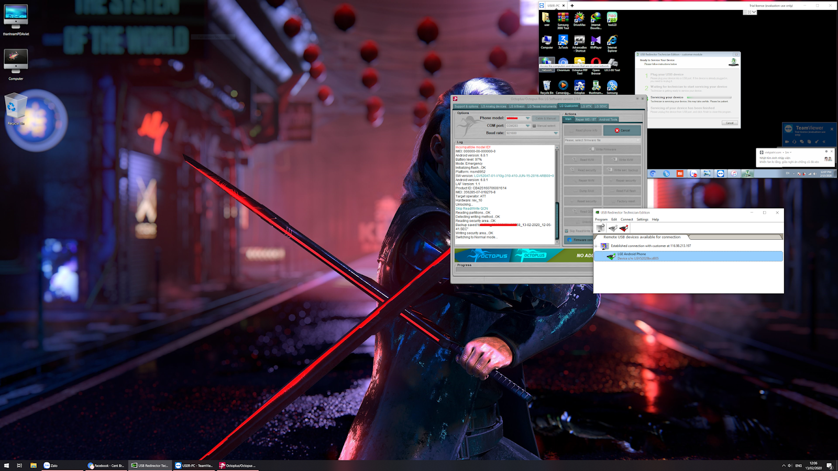Open the thanhnamPDAviet desktop icon

pos(16,20)
